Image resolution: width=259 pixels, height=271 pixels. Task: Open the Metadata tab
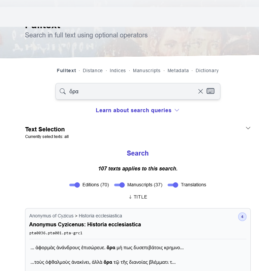coord(178,70)
